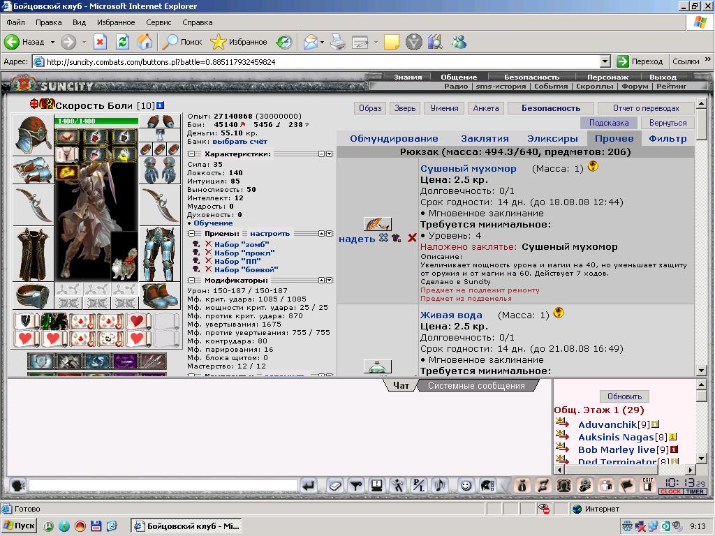715x536 pixels.
Task: Click the cloak armor equipment slot
Action: tap(32, 254)
